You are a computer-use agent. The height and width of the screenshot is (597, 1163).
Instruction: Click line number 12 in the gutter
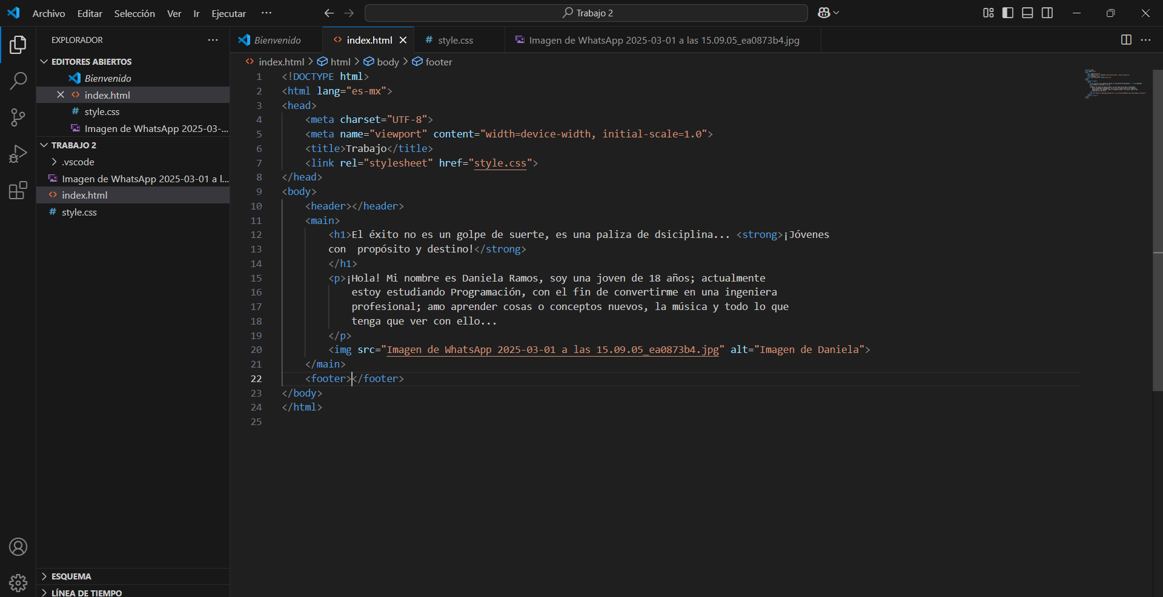click(x=256, y=234)
